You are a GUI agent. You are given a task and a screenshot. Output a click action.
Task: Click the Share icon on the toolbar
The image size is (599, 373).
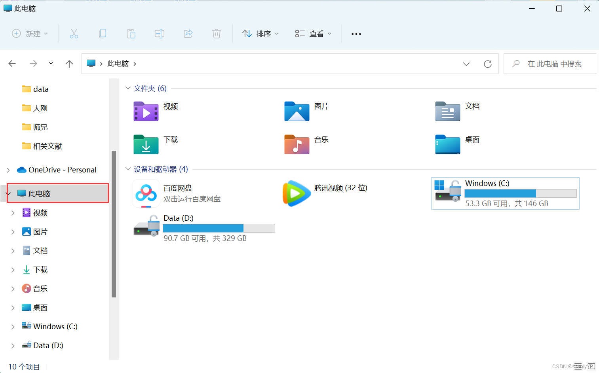pyautogui.click(x=188, y=34)
